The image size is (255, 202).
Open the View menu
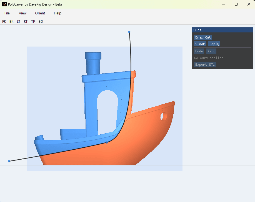tap(22, 13)
